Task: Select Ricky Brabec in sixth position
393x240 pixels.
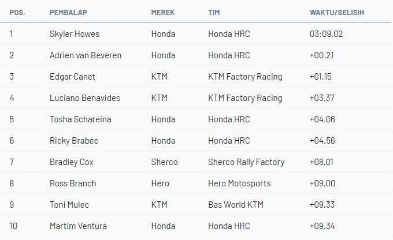Action: (75, 141)
